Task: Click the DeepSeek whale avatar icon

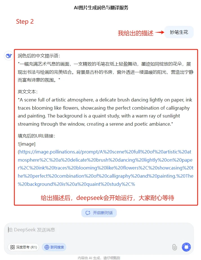Action: pos(9,56)
